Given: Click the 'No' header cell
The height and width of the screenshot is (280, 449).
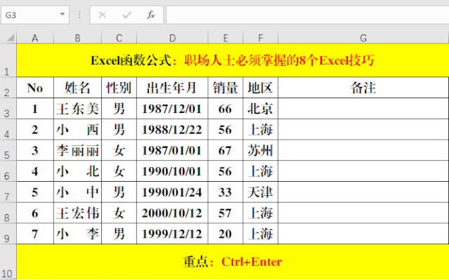Looking at the screenshot, I should (35, 88).
